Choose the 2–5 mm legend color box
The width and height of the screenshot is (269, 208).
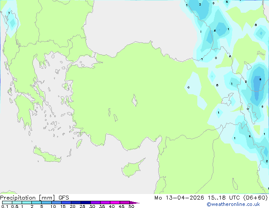click(36, 202)
